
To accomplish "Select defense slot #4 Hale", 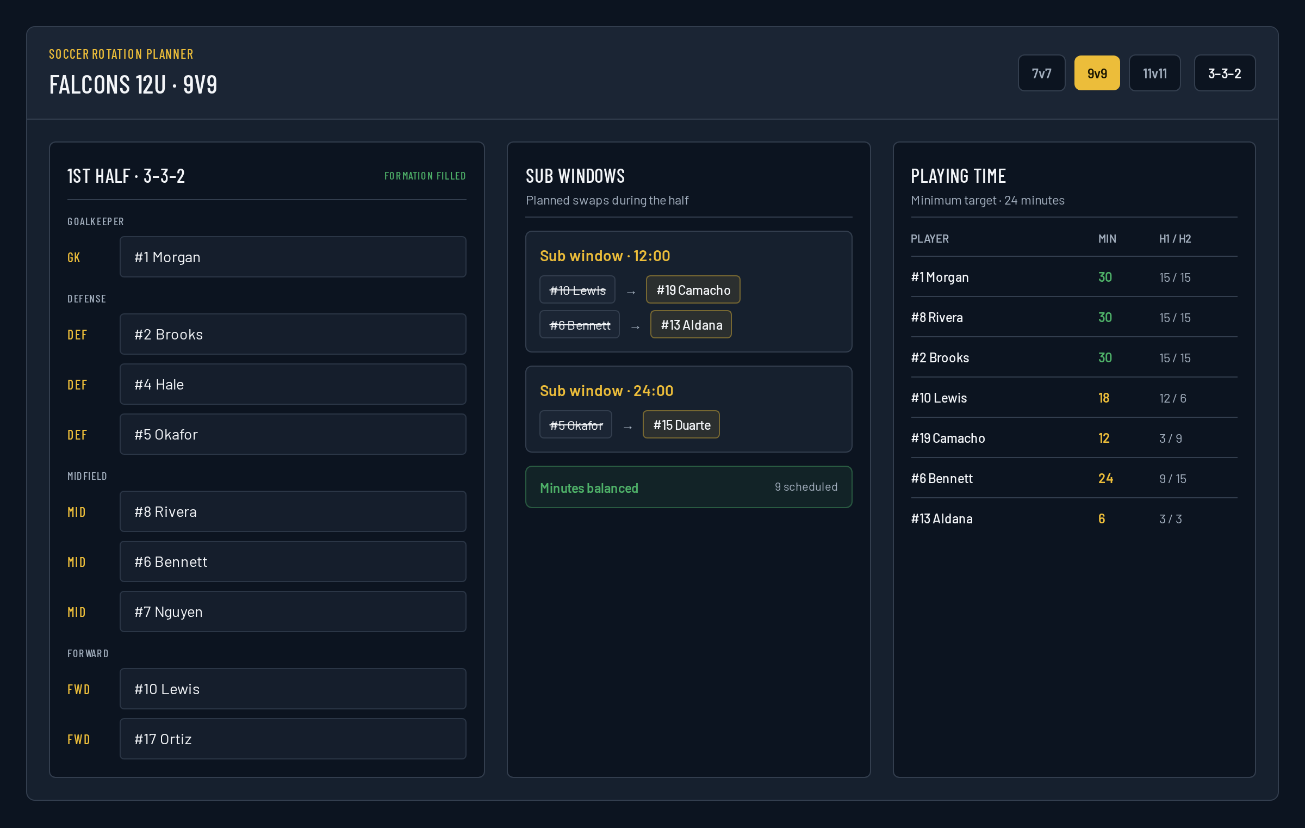I will point(293,384).
